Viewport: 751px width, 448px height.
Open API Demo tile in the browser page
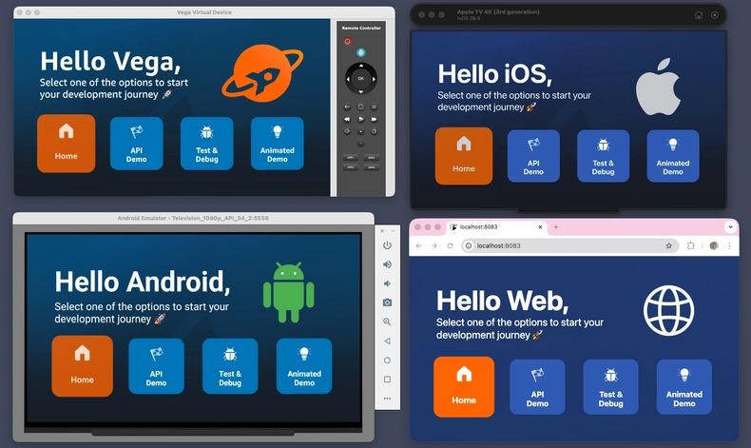537,387
